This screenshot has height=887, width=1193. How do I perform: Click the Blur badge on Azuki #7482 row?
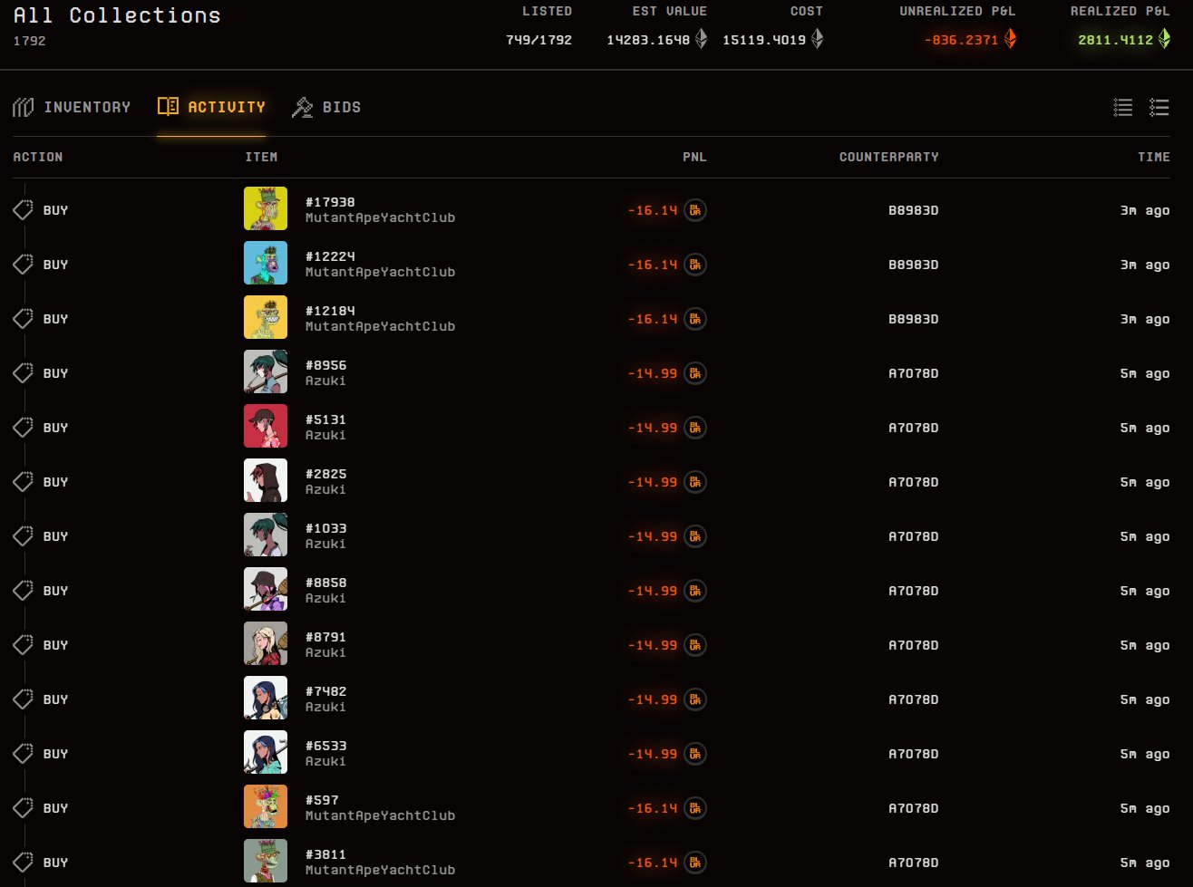[695, 699]
